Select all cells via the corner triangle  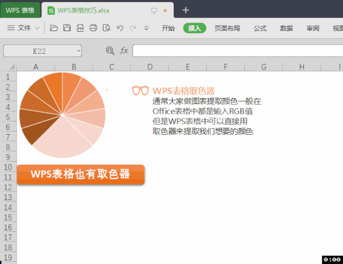pos(11,67)
